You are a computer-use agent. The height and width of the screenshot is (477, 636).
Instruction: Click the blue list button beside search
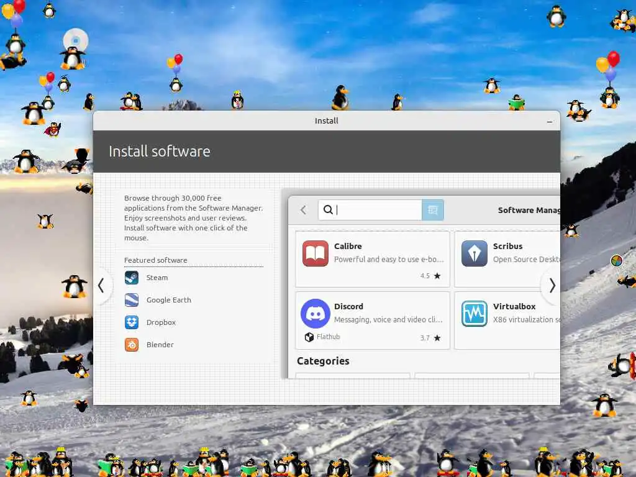(x=433, y=210)
